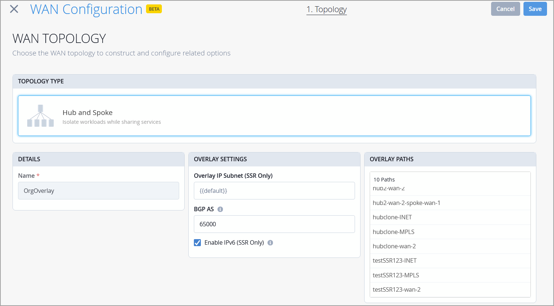The height and width of the screenshot is (306, 554).
Task: Click the BETA badge next to title
Action: (x=154, y=9)
